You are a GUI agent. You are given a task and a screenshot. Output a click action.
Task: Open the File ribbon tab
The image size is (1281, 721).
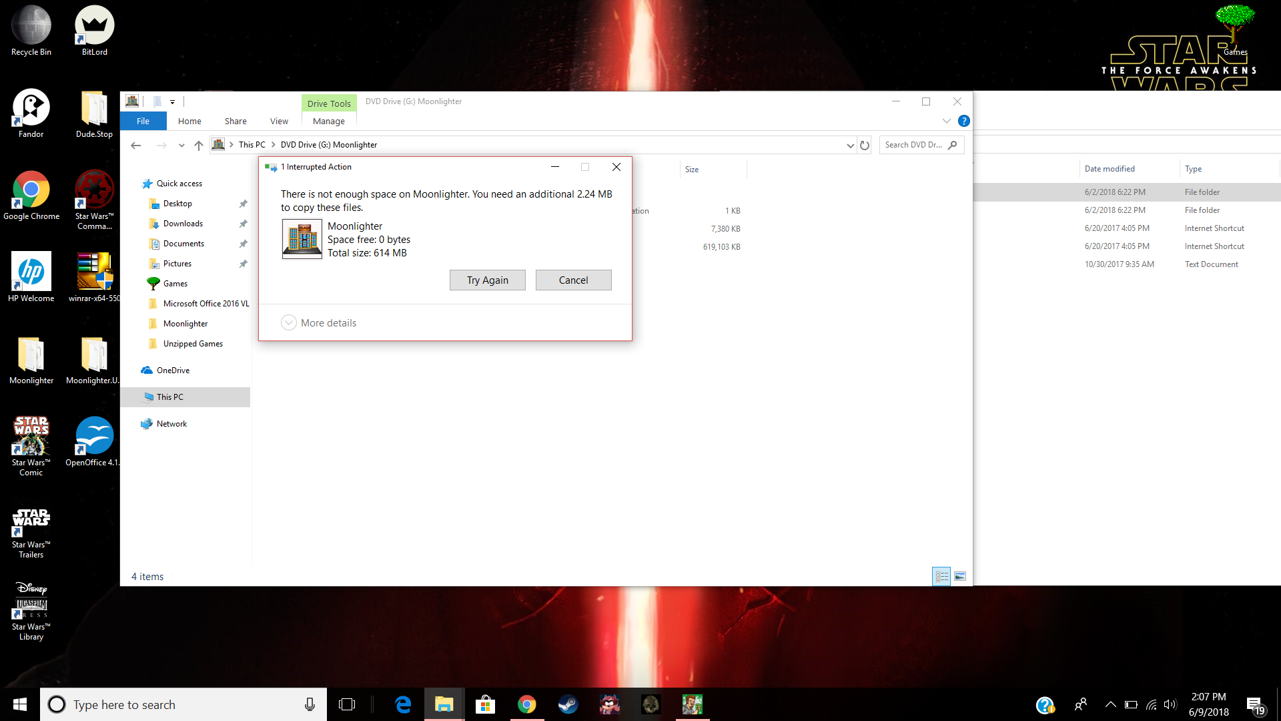tap(143, 121)
